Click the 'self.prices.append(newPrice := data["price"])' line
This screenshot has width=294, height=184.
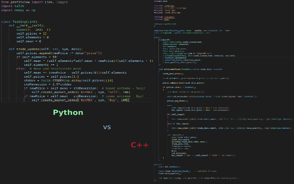click(x=59, y=53)
